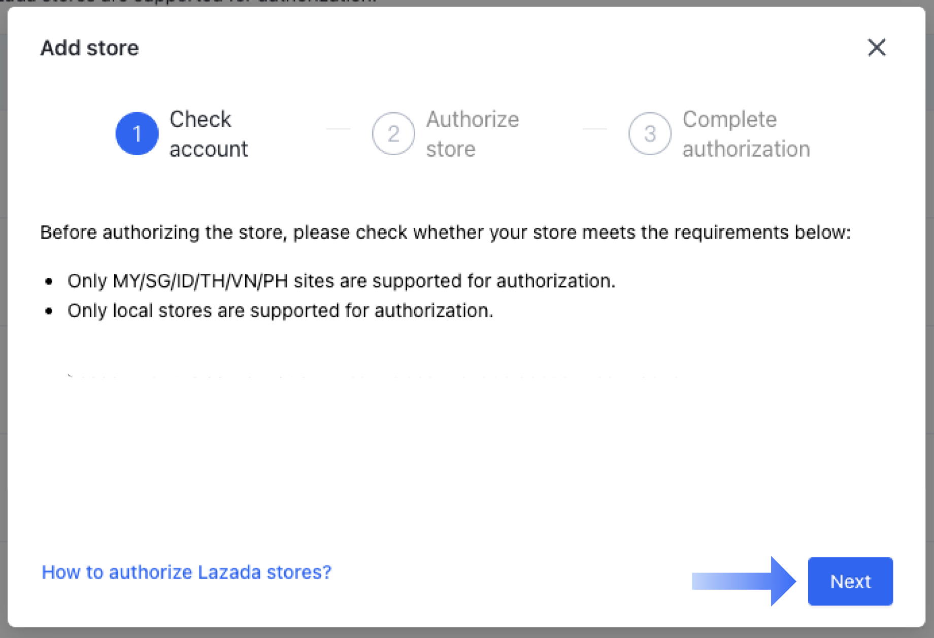
Task: Click the step 2 number circle
Action: (393, 134)
